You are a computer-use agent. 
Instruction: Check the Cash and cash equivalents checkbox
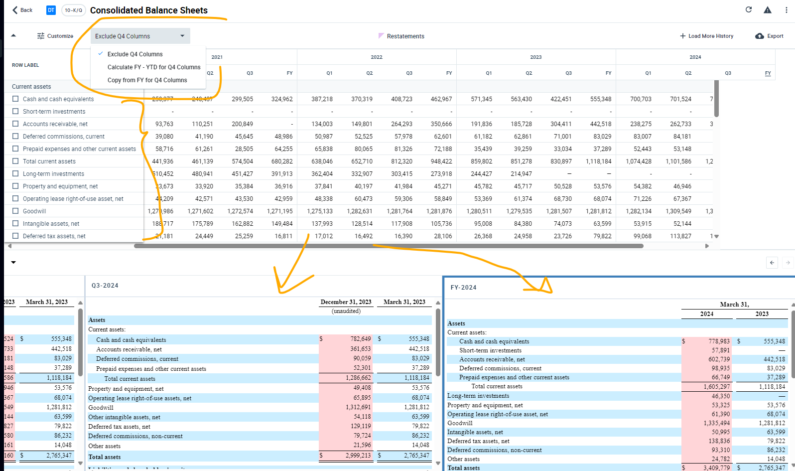coord(15,99)
